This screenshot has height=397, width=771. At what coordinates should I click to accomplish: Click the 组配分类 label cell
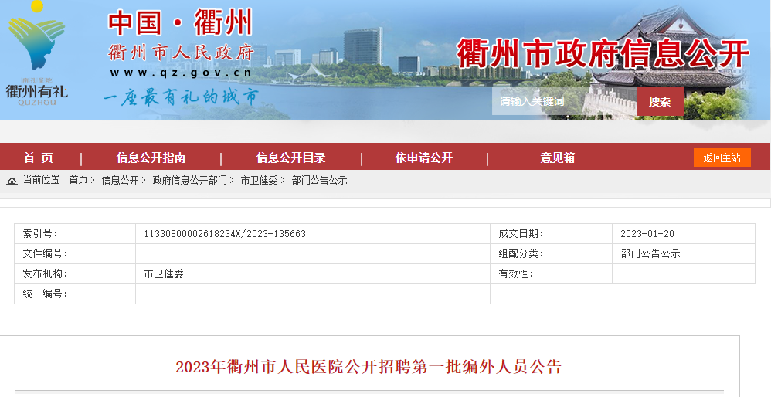click(551, 254)
